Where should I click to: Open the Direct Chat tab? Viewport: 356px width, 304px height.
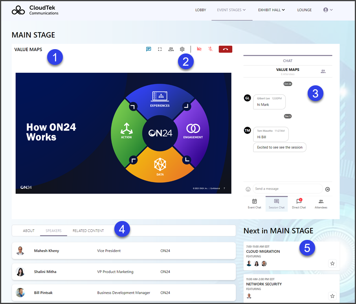pyautogui.click(x=299, y=204)
